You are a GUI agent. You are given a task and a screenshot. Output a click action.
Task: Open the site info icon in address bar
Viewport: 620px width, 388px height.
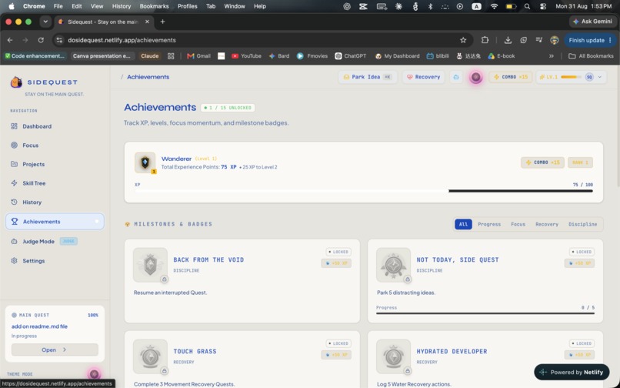tap(59, 40)
